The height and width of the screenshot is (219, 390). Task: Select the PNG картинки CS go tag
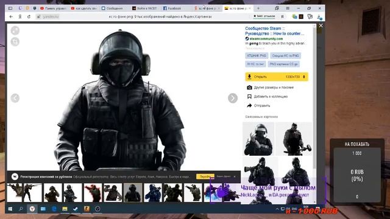click(x=283, y=64)
